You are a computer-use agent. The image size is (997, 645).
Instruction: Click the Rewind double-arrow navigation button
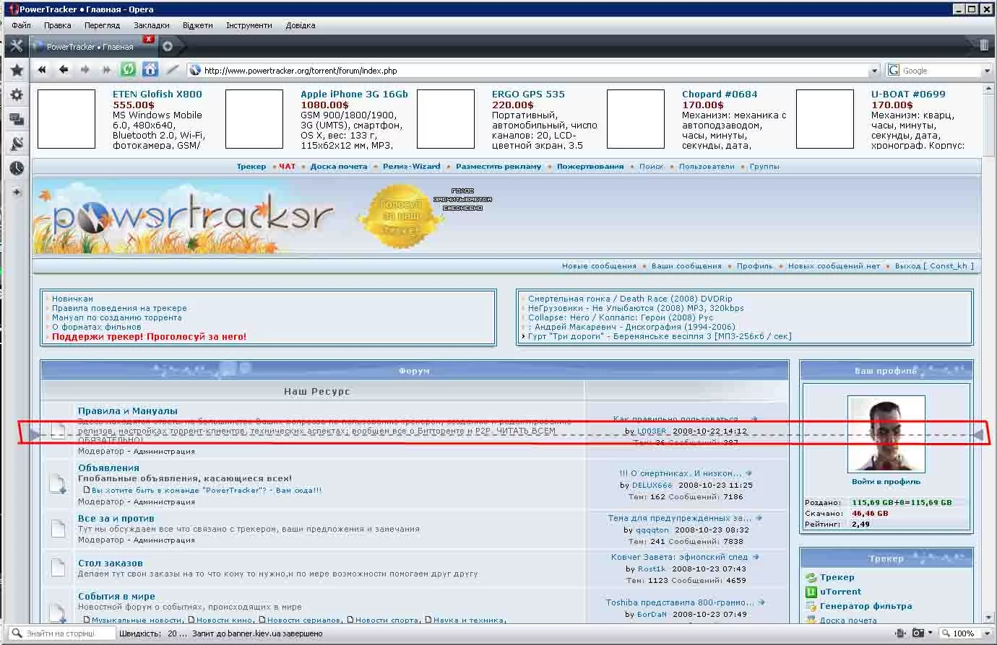(x=42, y=70)
